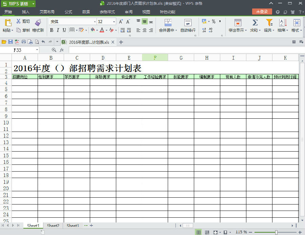Increase font size with A+ icon
Image resolution: width=305 pixels, height=235 pixels.
(x=121, y=21)
